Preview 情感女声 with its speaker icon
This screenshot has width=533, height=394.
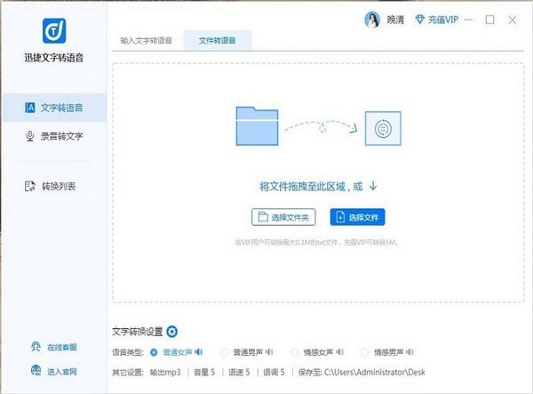(339, 352)
